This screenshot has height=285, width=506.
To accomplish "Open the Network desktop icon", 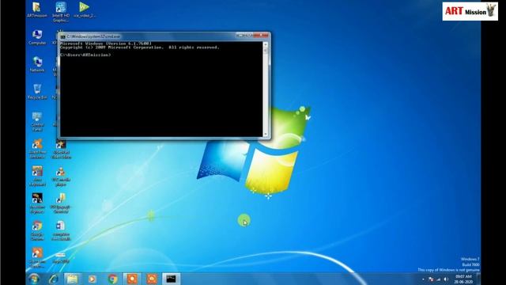I will 37,64.
